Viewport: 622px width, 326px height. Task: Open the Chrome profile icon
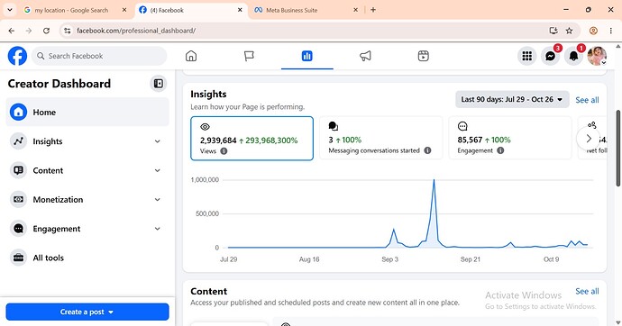click(593, 31)
